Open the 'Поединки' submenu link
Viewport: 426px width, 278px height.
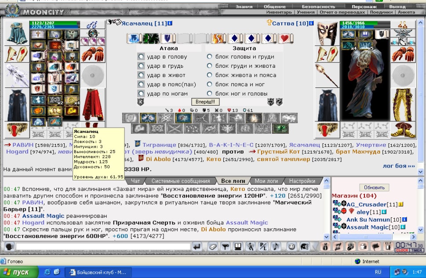click(x=381, y=12)
